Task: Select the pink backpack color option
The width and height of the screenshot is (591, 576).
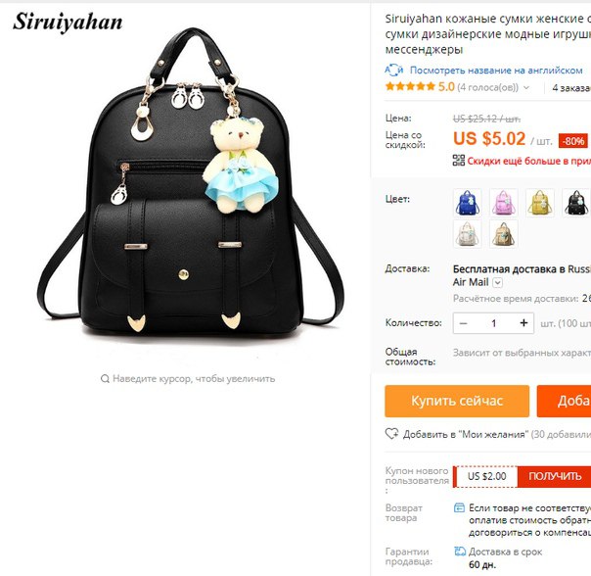Action: coord(504,203)
